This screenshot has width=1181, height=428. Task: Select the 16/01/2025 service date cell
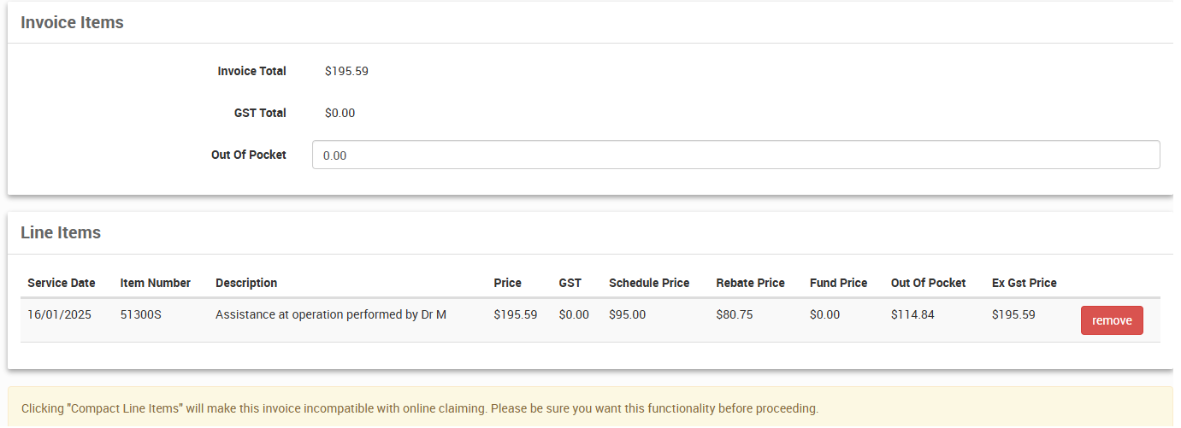tap(61, 314)
